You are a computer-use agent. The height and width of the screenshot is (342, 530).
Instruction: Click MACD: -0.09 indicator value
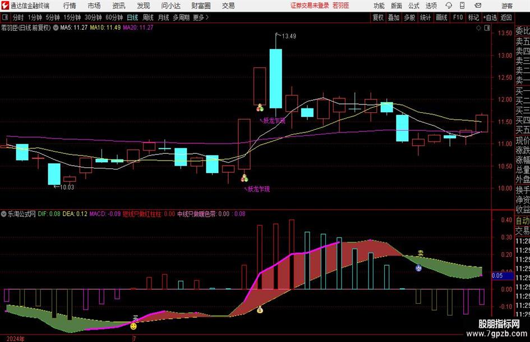click(105, 214)
